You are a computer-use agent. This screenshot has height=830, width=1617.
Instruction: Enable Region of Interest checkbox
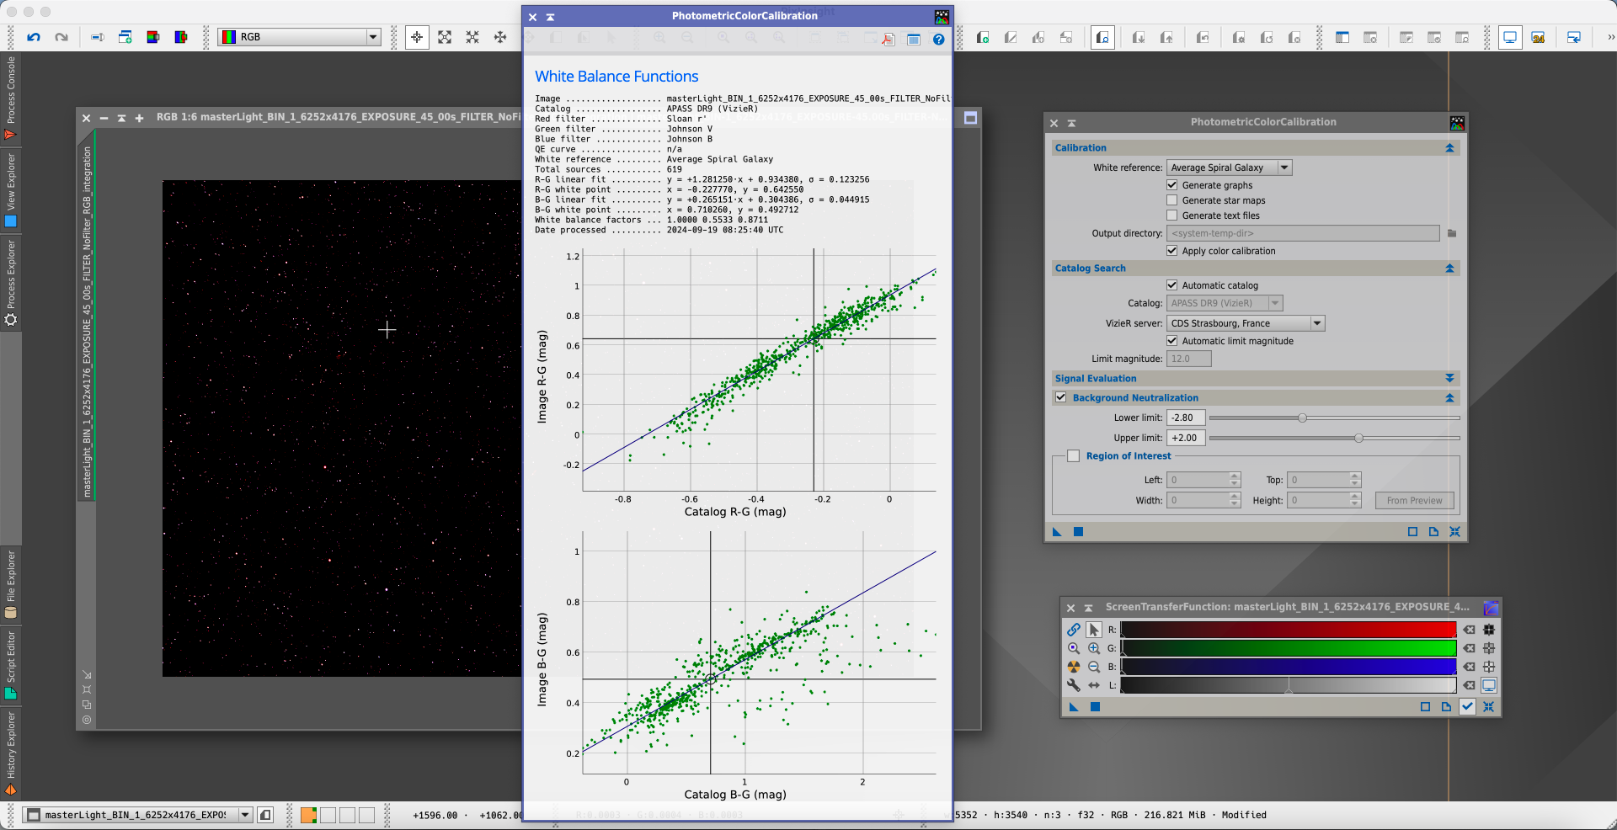[1073, 456]
